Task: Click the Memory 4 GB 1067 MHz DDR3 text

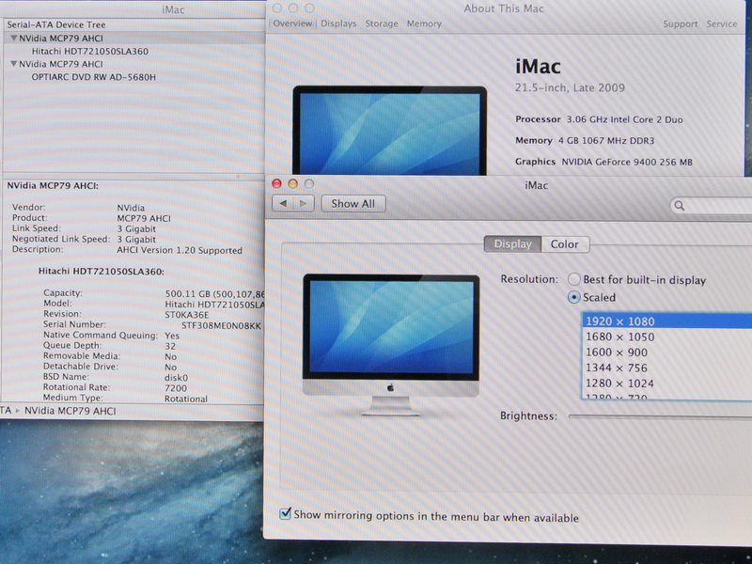Action: click(x=585, y=140)
